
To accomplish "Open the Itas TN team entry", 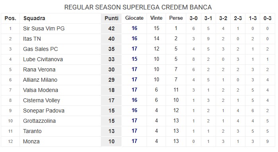I will (x=32, y=39).
